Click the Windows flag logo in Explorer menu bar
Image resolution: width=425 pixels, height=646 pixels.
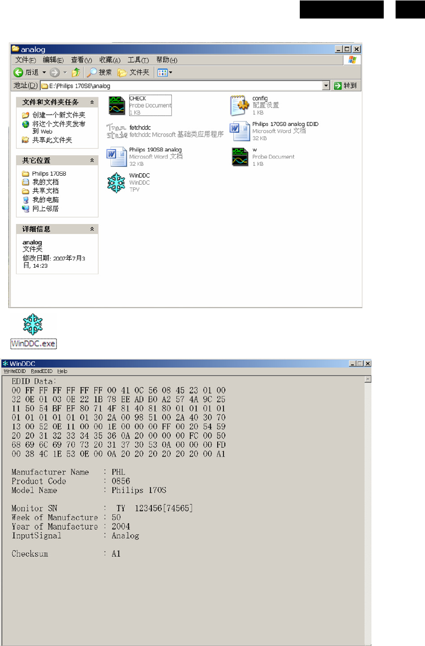click(x=352, y=60)
